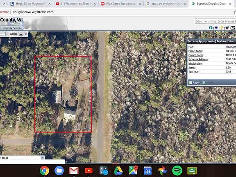Viewport: 236px width, 177px height.
Task: Select the 1.39 acres value
Action: (x=228, y=68)
